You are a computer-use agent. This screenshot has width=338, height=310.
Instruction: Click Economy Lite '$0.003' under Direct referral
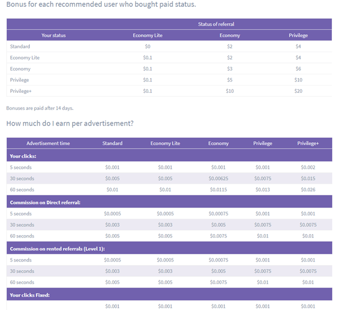coord(165,225)
